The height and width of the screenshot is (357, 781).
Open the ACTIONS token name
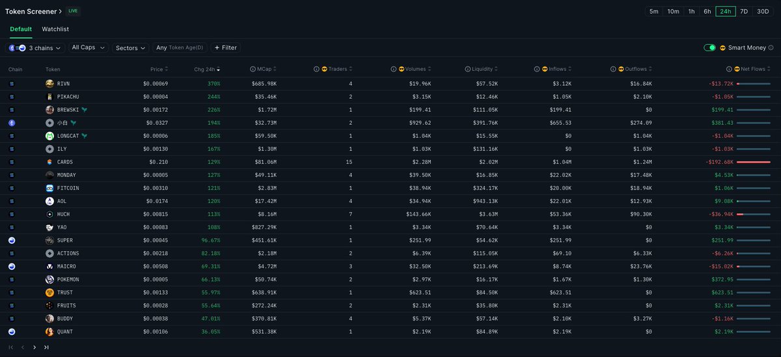click(68, 254)
